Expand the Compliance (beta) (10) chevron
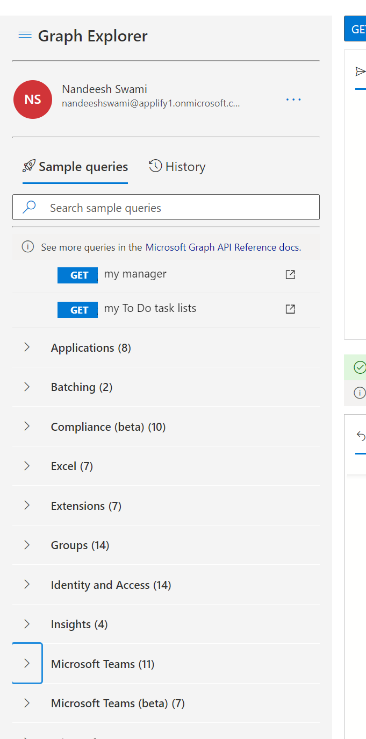 [27, 427]
